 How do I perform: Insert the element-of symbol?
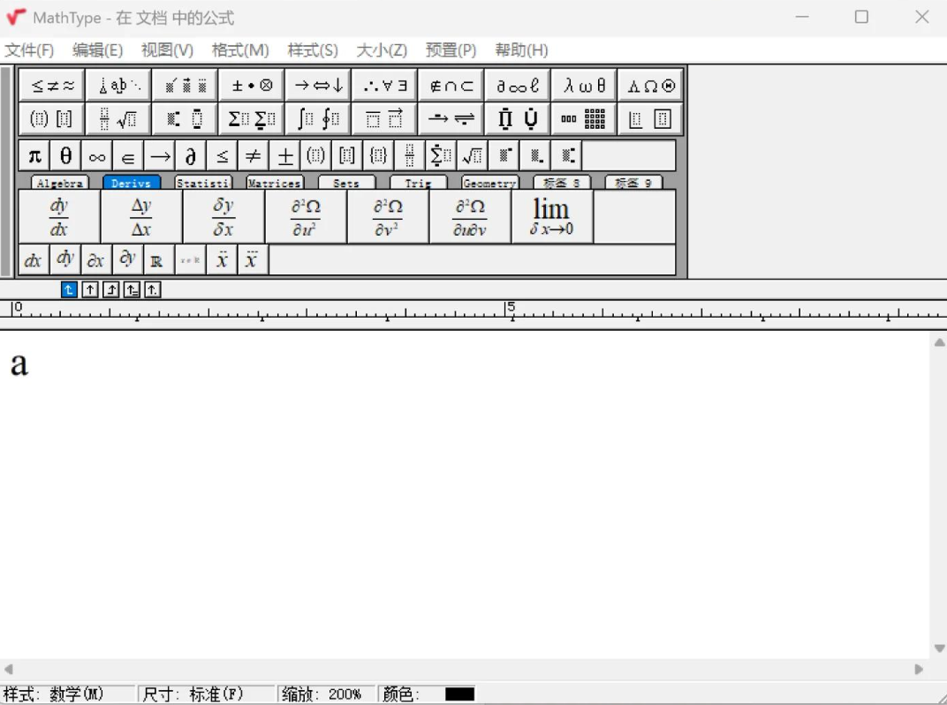click(x=129, y=156)
